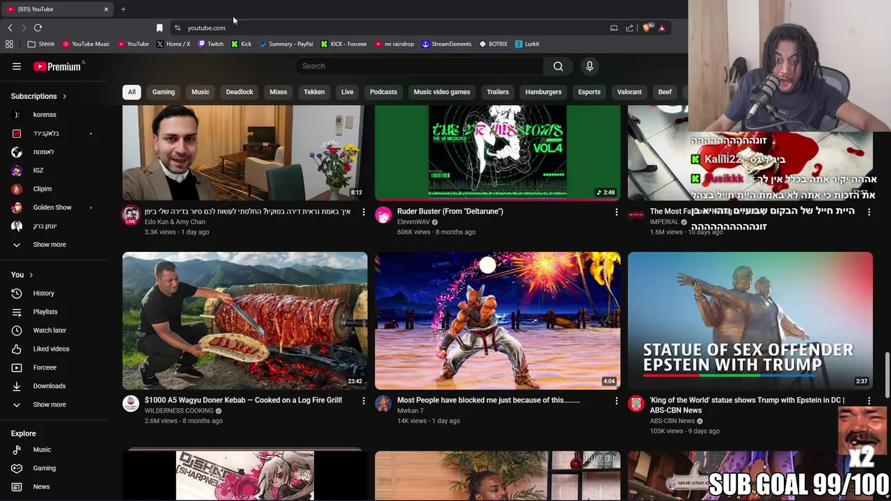The width and height of the screenshot is (891, 501).
Task: Select the Hamburgers filter chip
Action: point(544,92)
